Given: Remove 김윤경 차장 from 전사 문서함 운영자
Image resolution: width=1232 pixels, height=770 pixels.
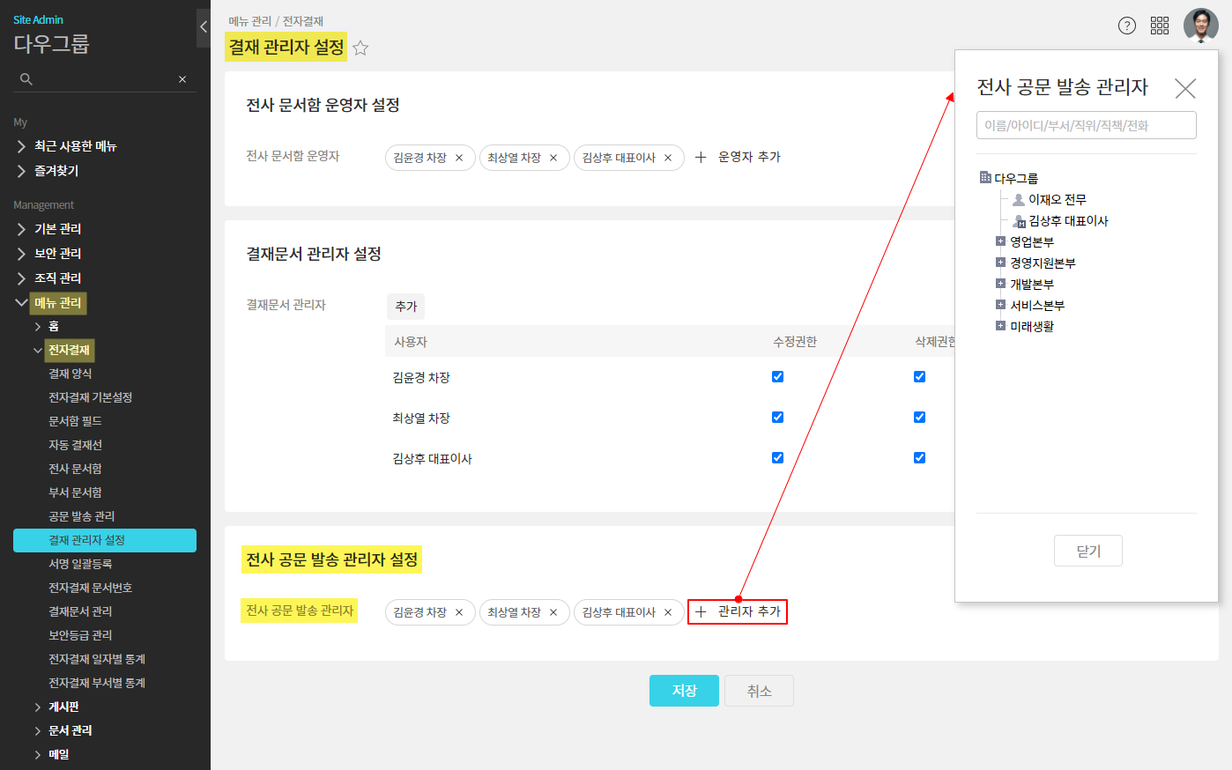Looking at the screenshot, I should 459,158.
